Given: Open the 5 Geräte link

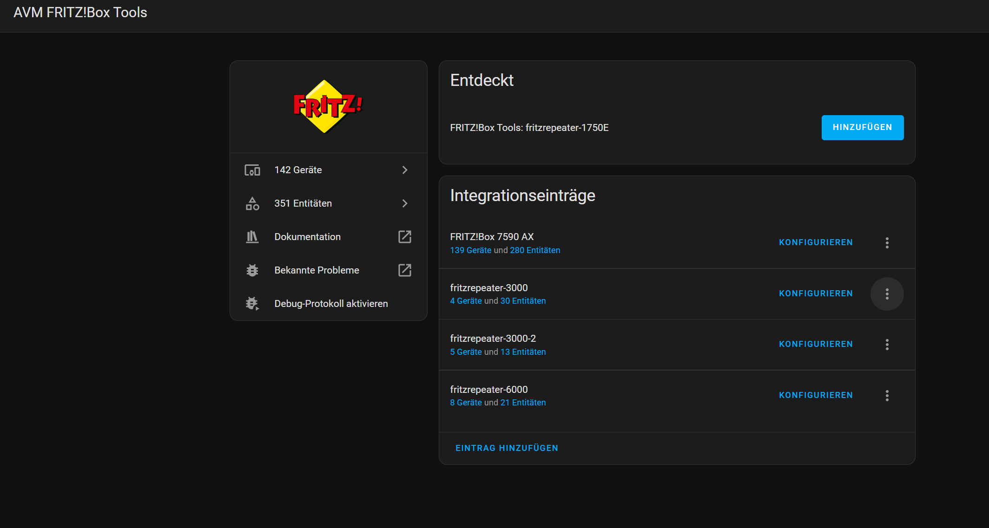Looking at the screenshot, I should 466,352.
